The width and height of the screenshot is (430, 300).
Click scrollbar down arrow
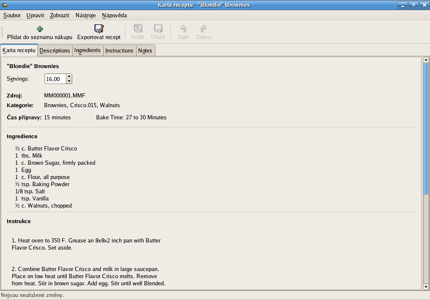click(x=426, y=287)
